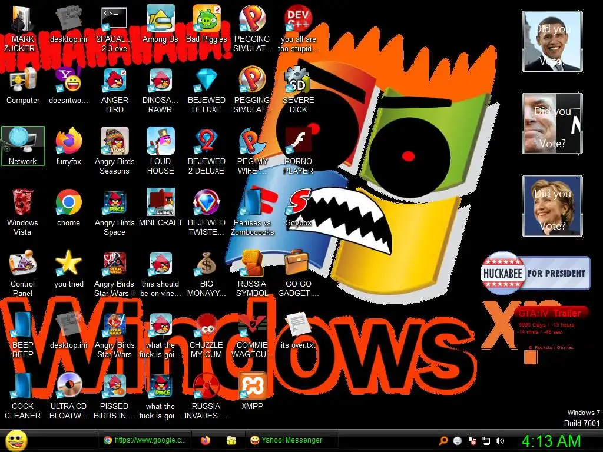Image resolution: width=603 pixels, height=452 pixels.
Task: Launch the GO GO GADGET briefcase icon
Action: (x=299, y=273)
